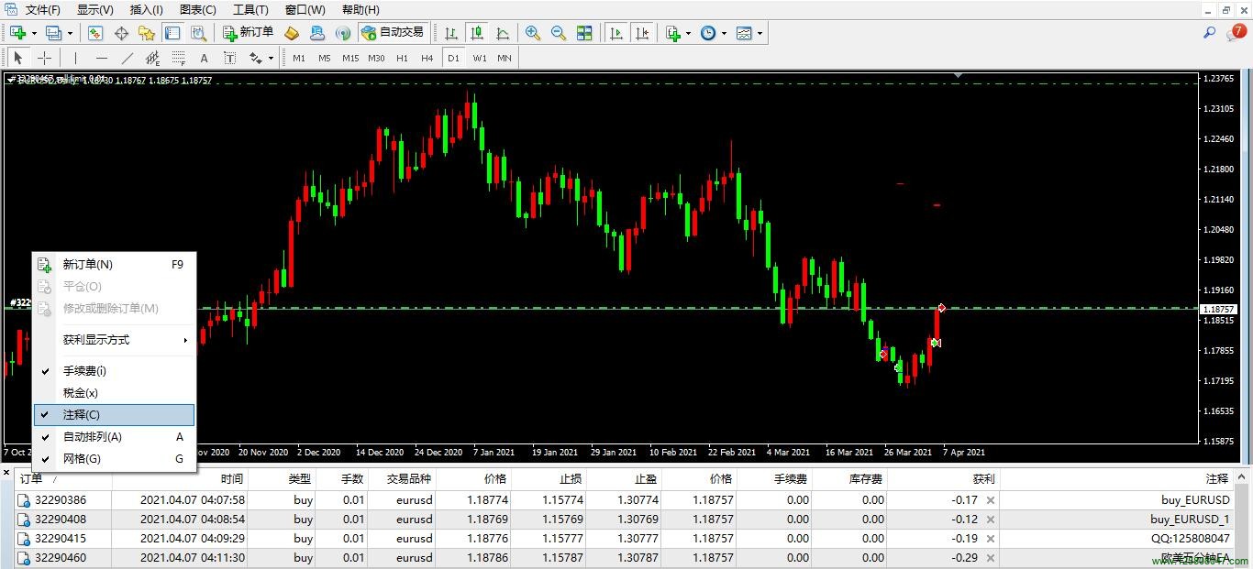The image size is (1253, 569).
Task: Click the green signal toolbar icon
Action: pos(343,33)
